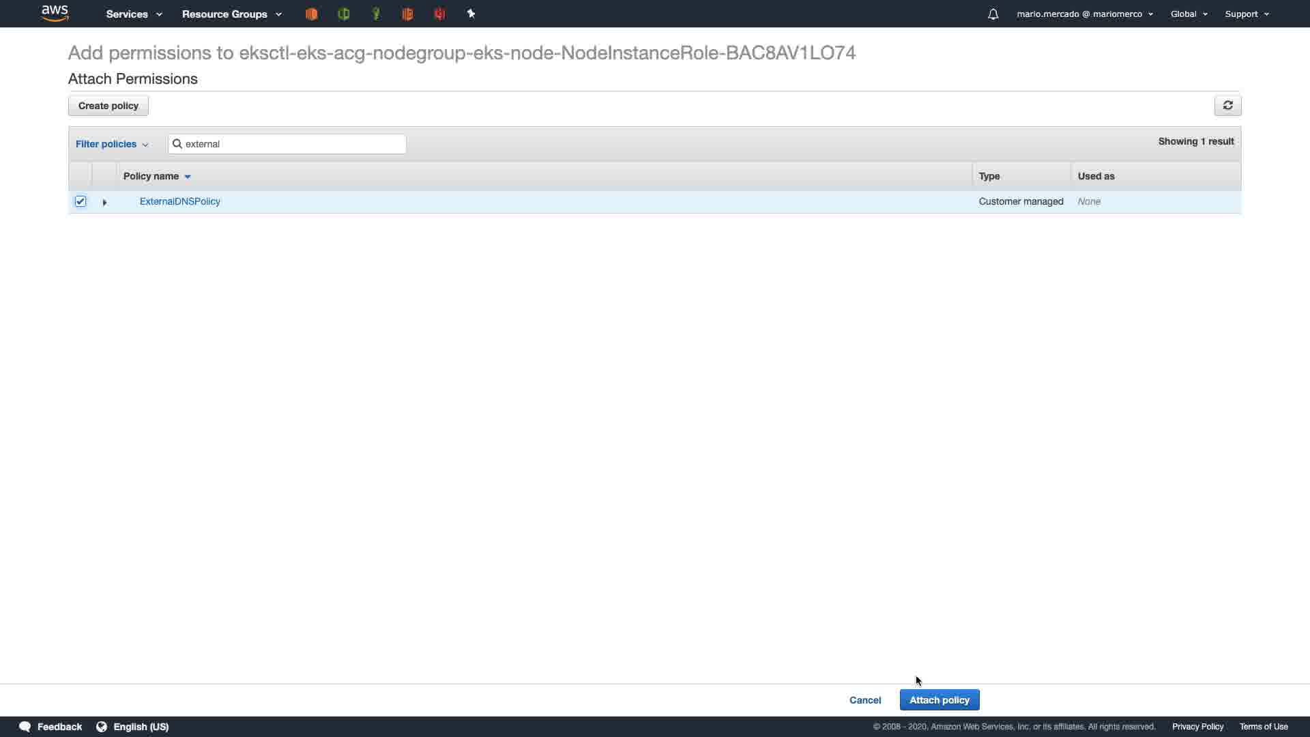Screen dimensions: 1310x737
Task: Click the AWS logo home icon
Action: coord(55,14)
